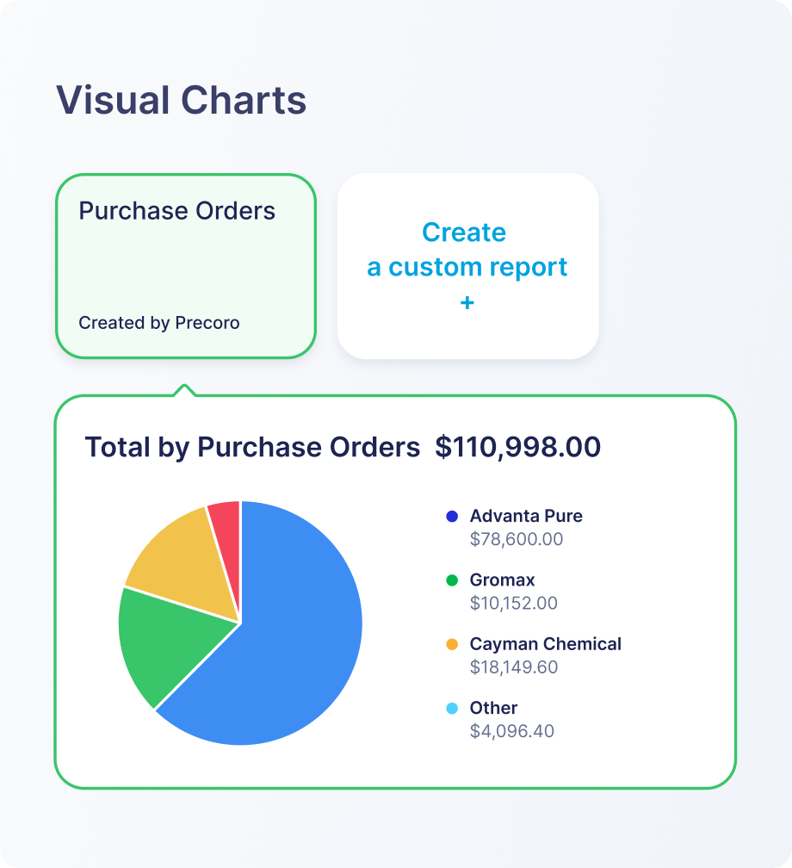The image size is (792, 868).
Task: Click the Other legend label
Action: coord(493,708)
